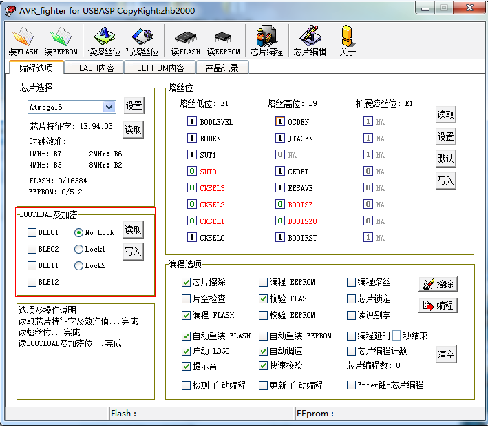This screenshot has height=426, width=488.
Task: Expand the Atmega16 chip dropdown
Action: [109, 108]
